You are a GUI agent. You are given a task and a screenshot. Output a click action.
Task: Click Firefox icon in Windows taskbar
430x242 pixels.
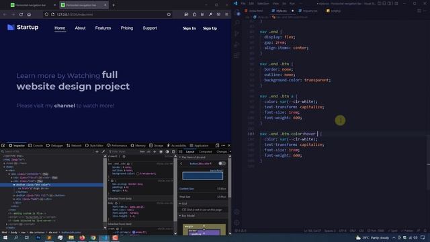[x=82, y=237]
